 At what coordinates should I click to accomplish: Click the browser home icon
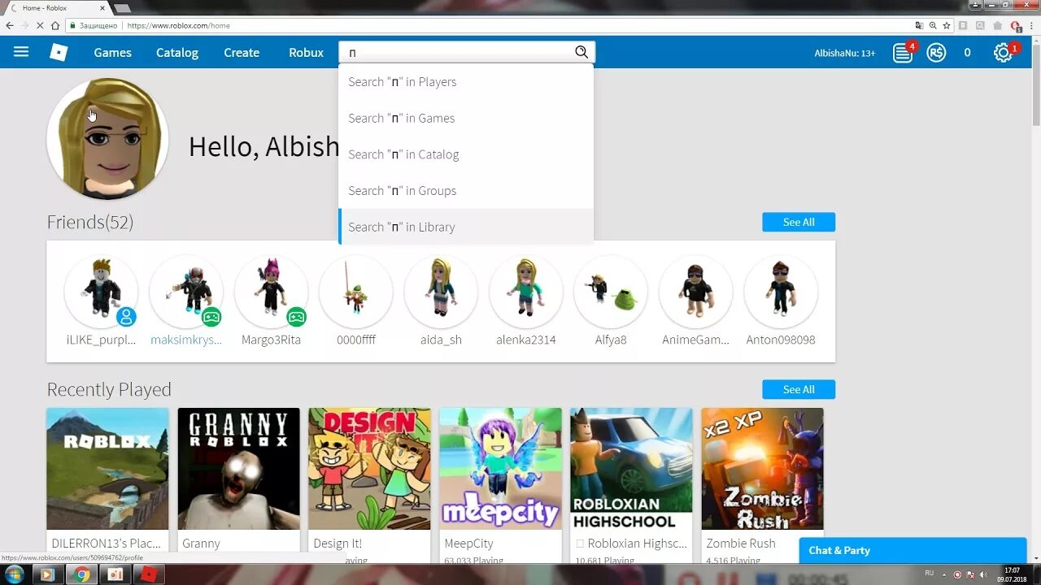click(x=54, y=25)
